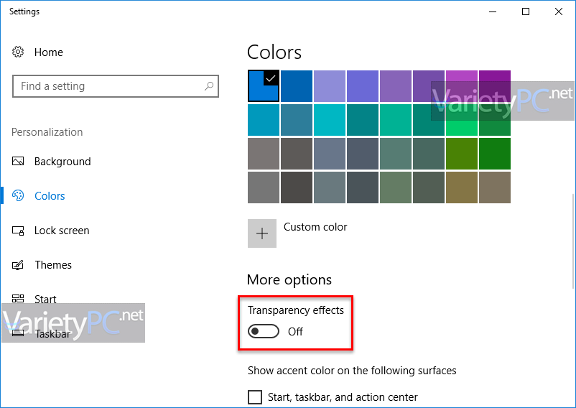Click the vertical scrollbar on the right
This screenshot has height=408, width=576.
coord(573,241)
